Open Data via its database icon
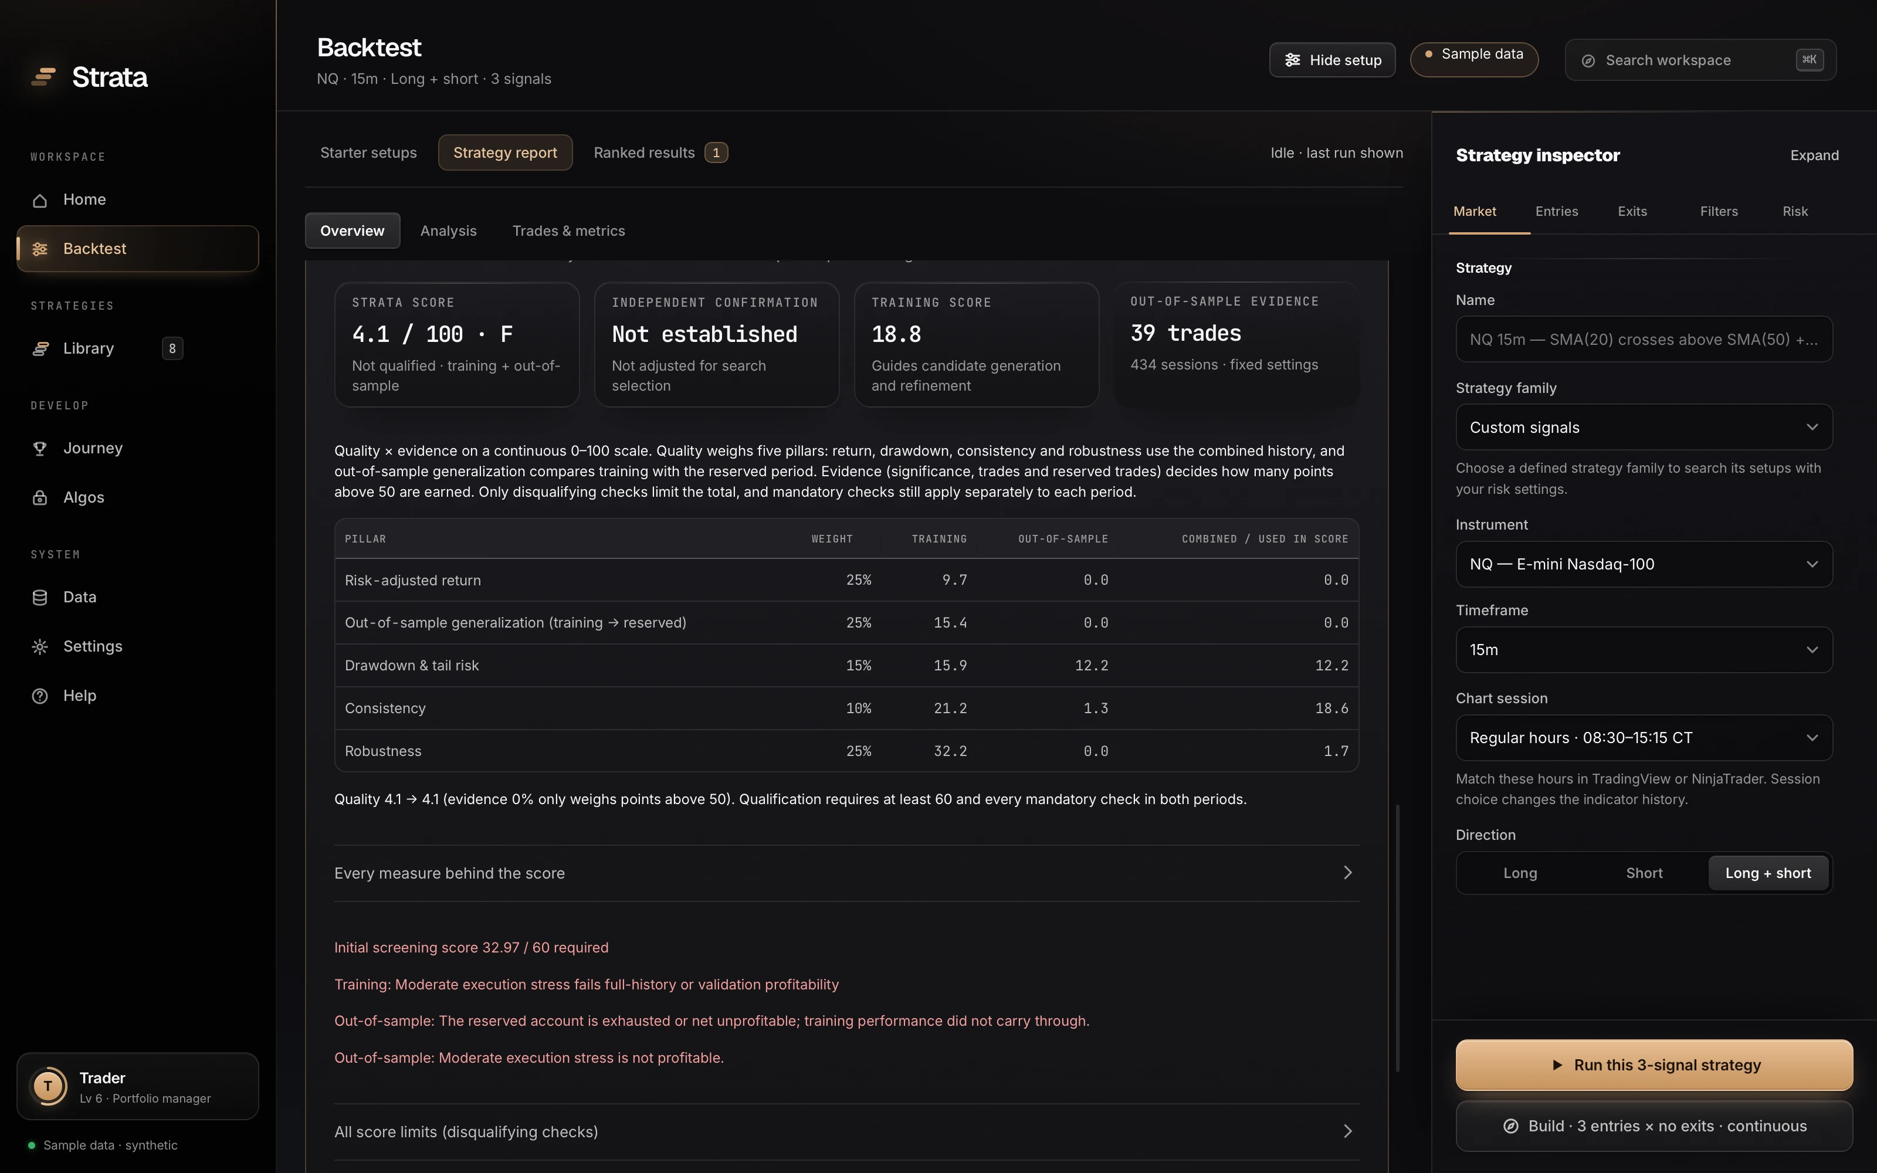 coord(39,598)
